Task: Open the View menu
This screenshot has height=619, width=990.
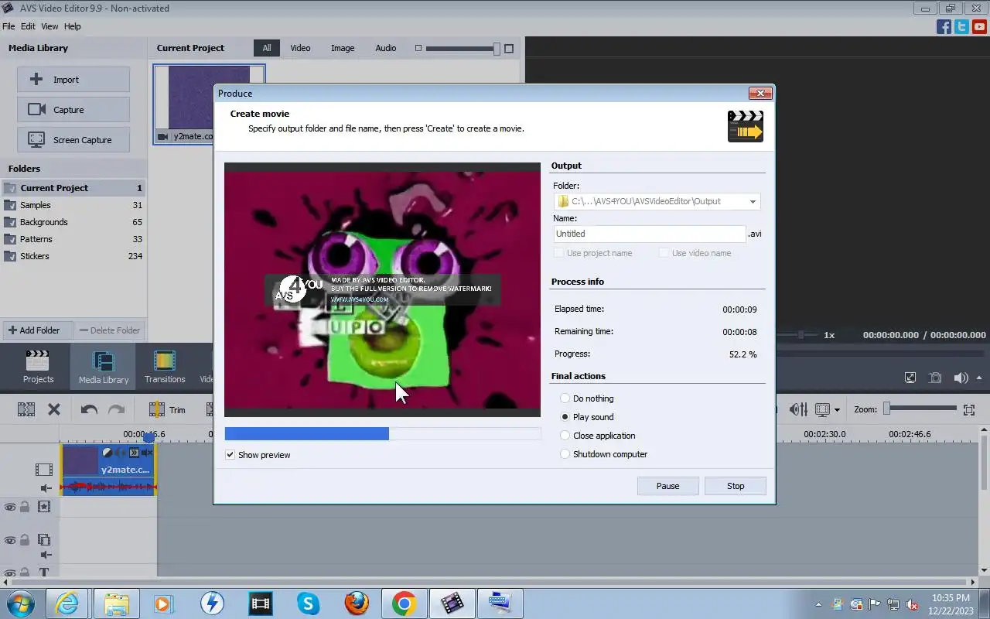Action: [49, 26]
